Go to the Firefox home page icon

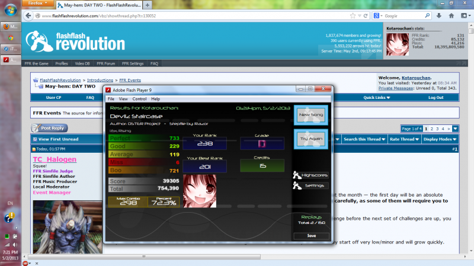pyautogui.click(x=451, y=16)
